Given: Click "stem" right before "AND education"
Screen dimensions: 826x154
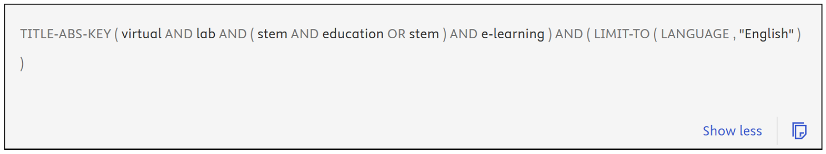Looking at the screenshot, I should 272,34.
